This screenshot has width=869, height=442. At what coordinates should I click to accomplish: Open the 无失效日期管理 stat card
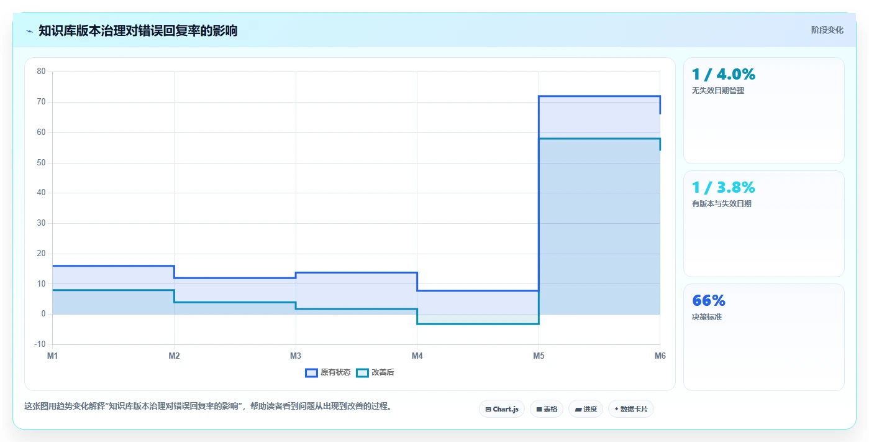(763, 111)
